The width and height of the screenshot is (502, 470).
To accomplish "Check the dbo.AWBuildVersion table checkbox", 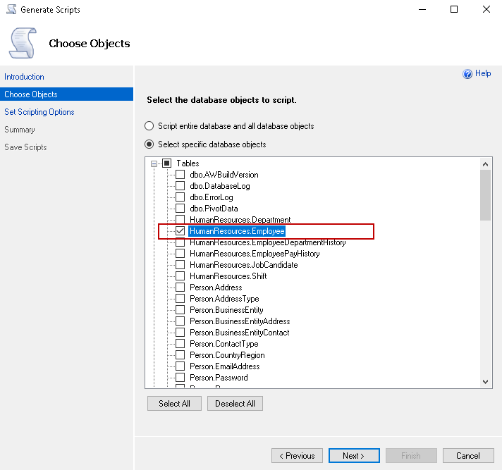I will (180, 175).
